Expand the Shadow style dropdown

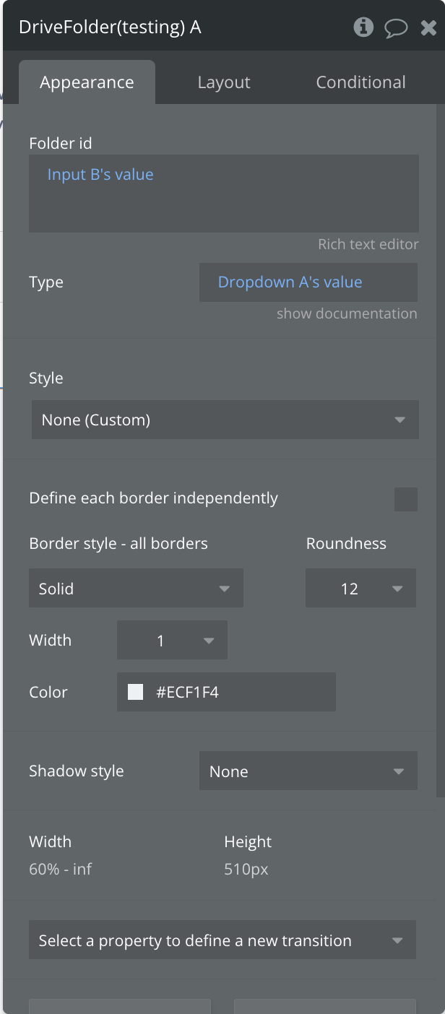308,771
